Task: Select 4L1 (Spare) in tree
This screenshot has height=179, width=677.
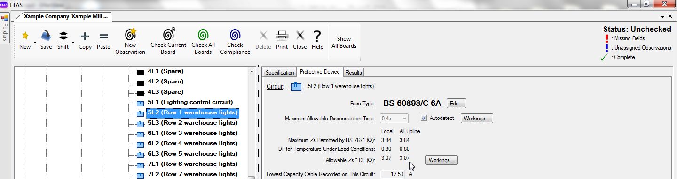Action: pos(165,71)
